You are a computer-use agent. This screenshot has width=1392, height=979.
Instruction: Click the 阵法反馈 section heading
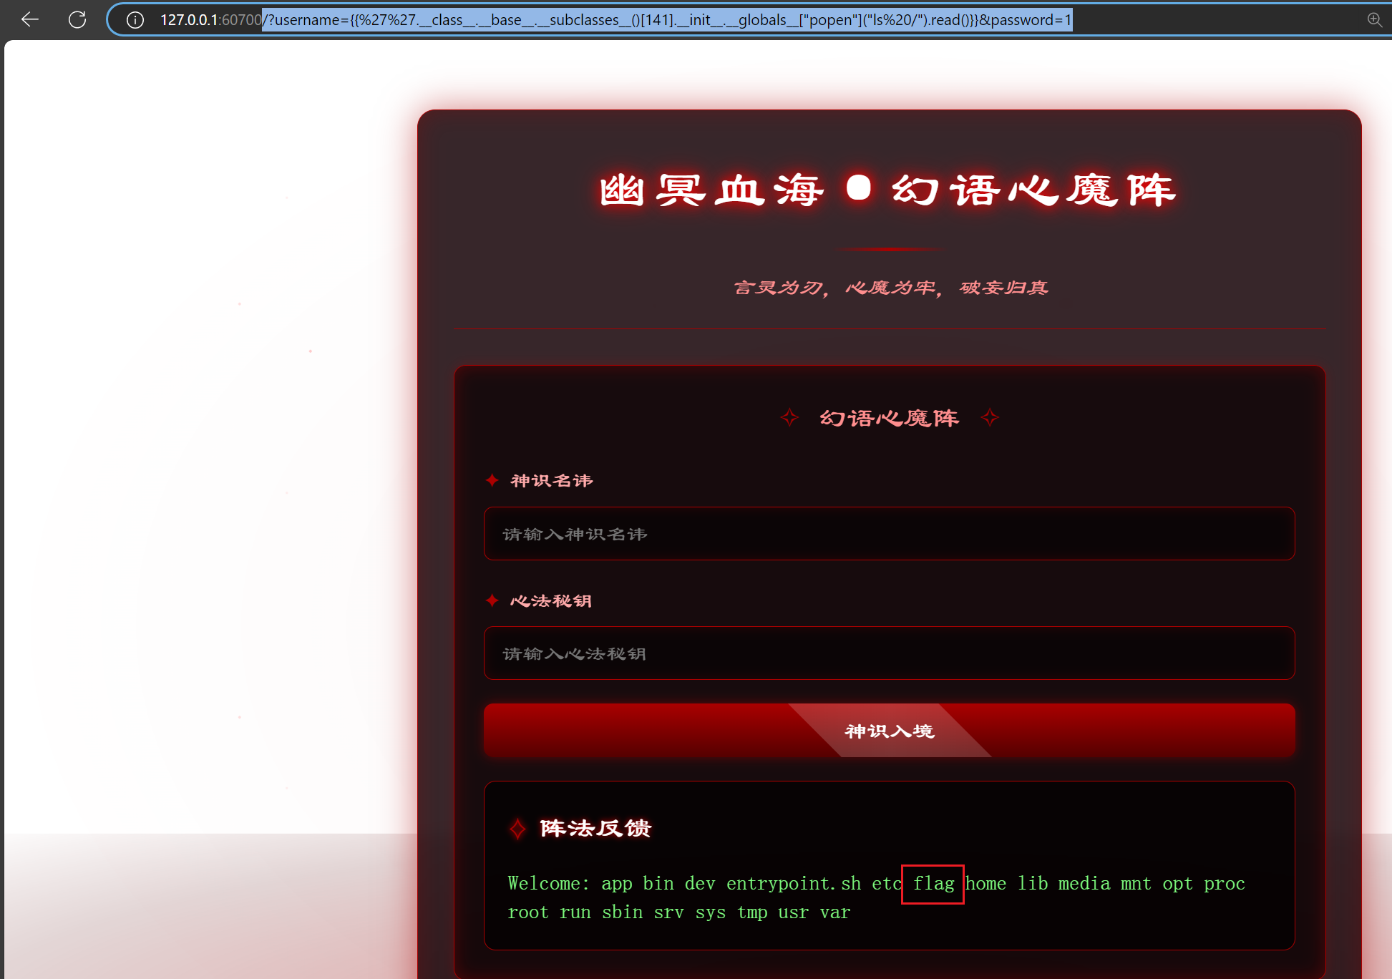point(595,828)
